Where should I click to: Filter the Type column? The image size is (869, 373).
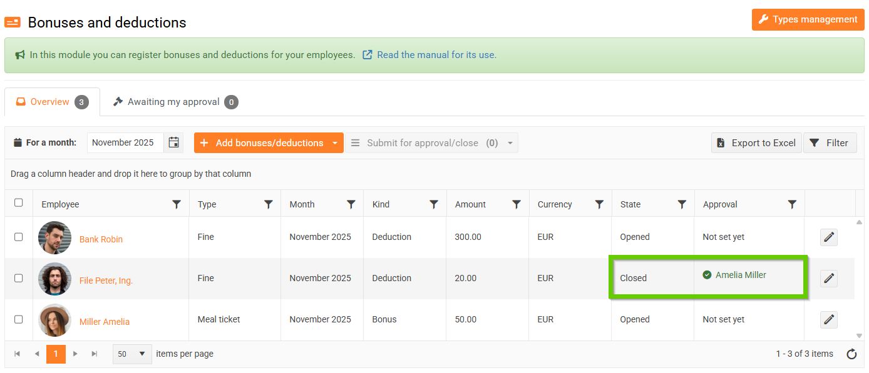pyautogui.click(x=269, y=204)
